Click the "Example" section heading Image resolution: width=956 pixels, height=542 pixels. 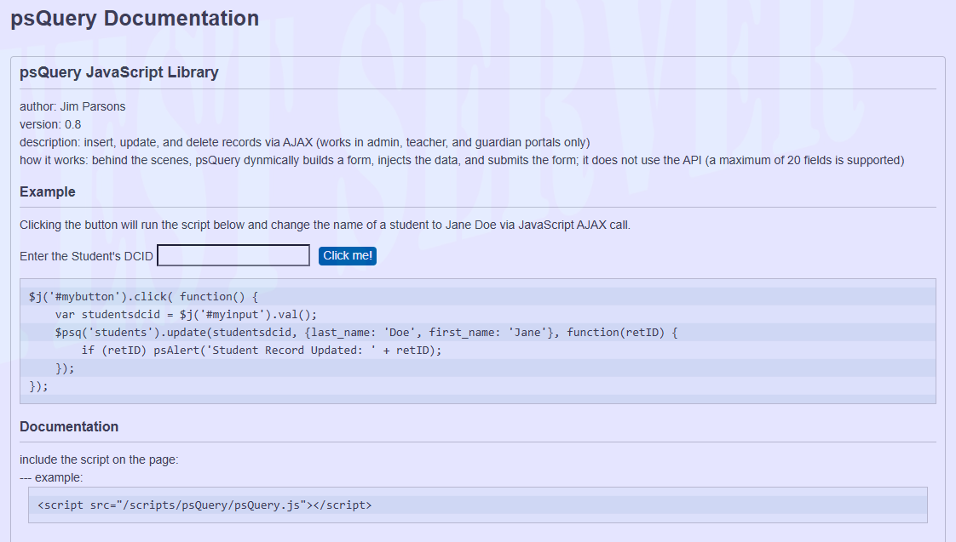coord(48,192)
